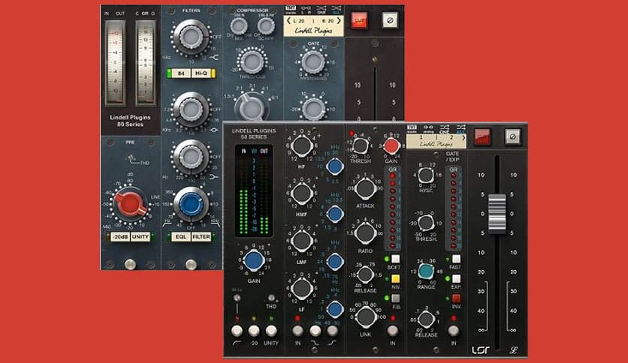Click the blue low frequency knob in 80 Series
The image size is (628, 363).
coord(191,204)
